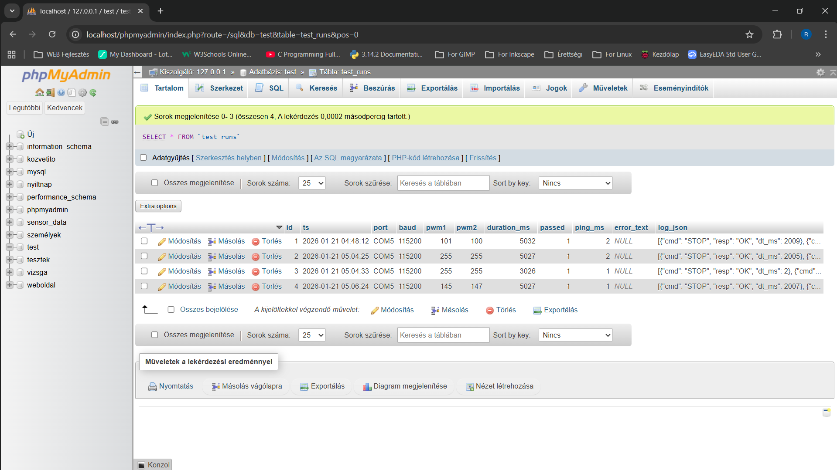
Task: Select checkbox for row with id 3
Action: (x=144, y=271)
